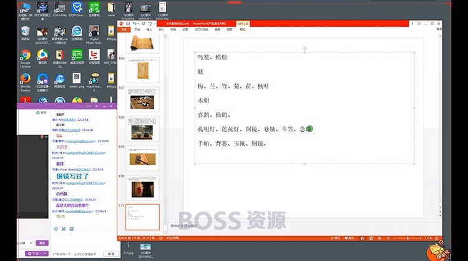Screen dimensions: 468x261
Task: Click the Send button in the chat window
Action: point(111,254)
